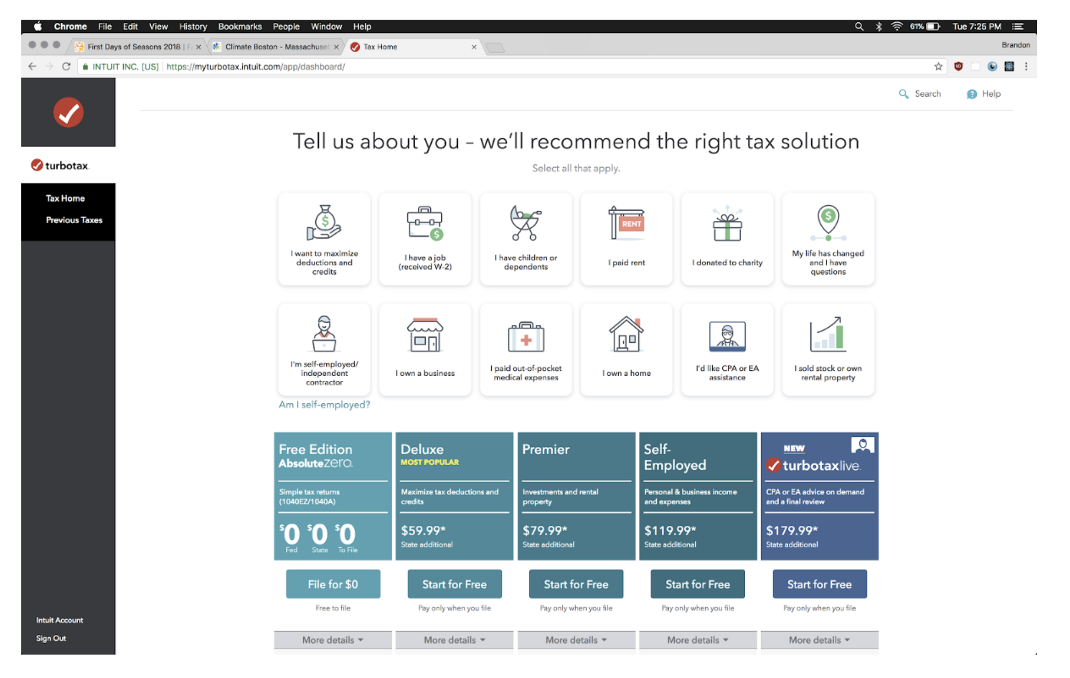Viewport: 1070px width, 678px height.
Task: Expand More details under turbotaxlive
Action: point(819,640)
